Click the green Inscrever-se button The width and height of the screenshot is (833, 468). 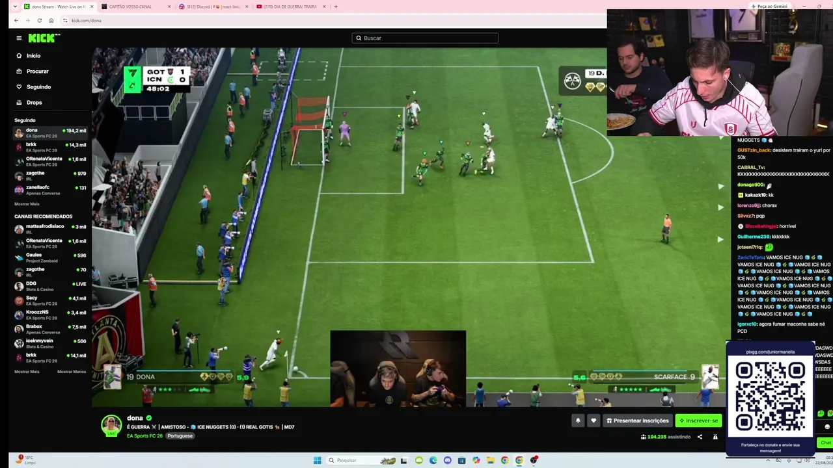(x=698, y=421)
